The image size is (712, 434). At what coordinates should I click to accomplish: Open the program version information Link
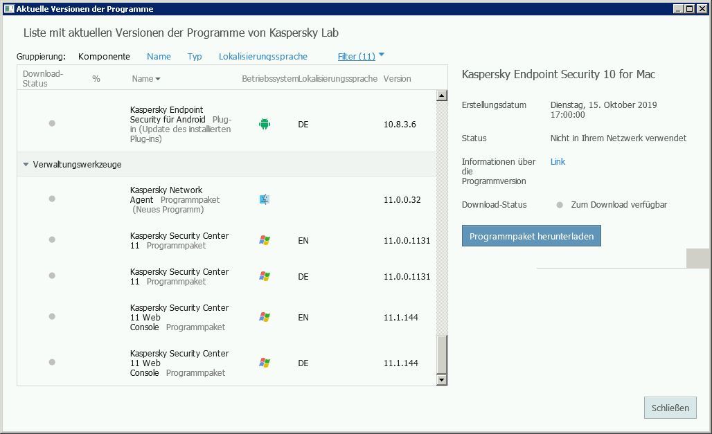tap(558, 162)
